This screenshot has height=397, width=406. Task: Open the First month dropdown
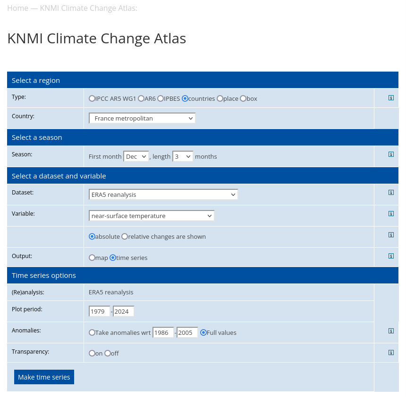136,156
